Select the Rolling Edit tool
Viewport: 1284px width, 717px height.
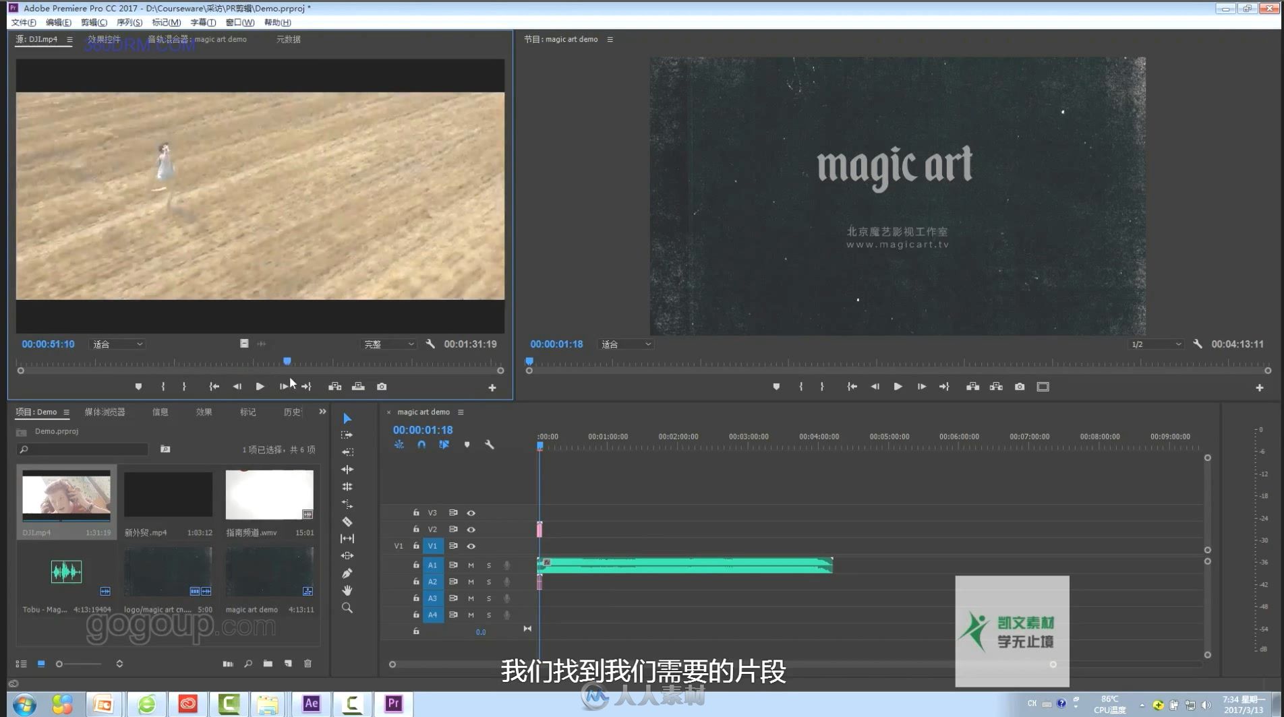coord(347,470)
